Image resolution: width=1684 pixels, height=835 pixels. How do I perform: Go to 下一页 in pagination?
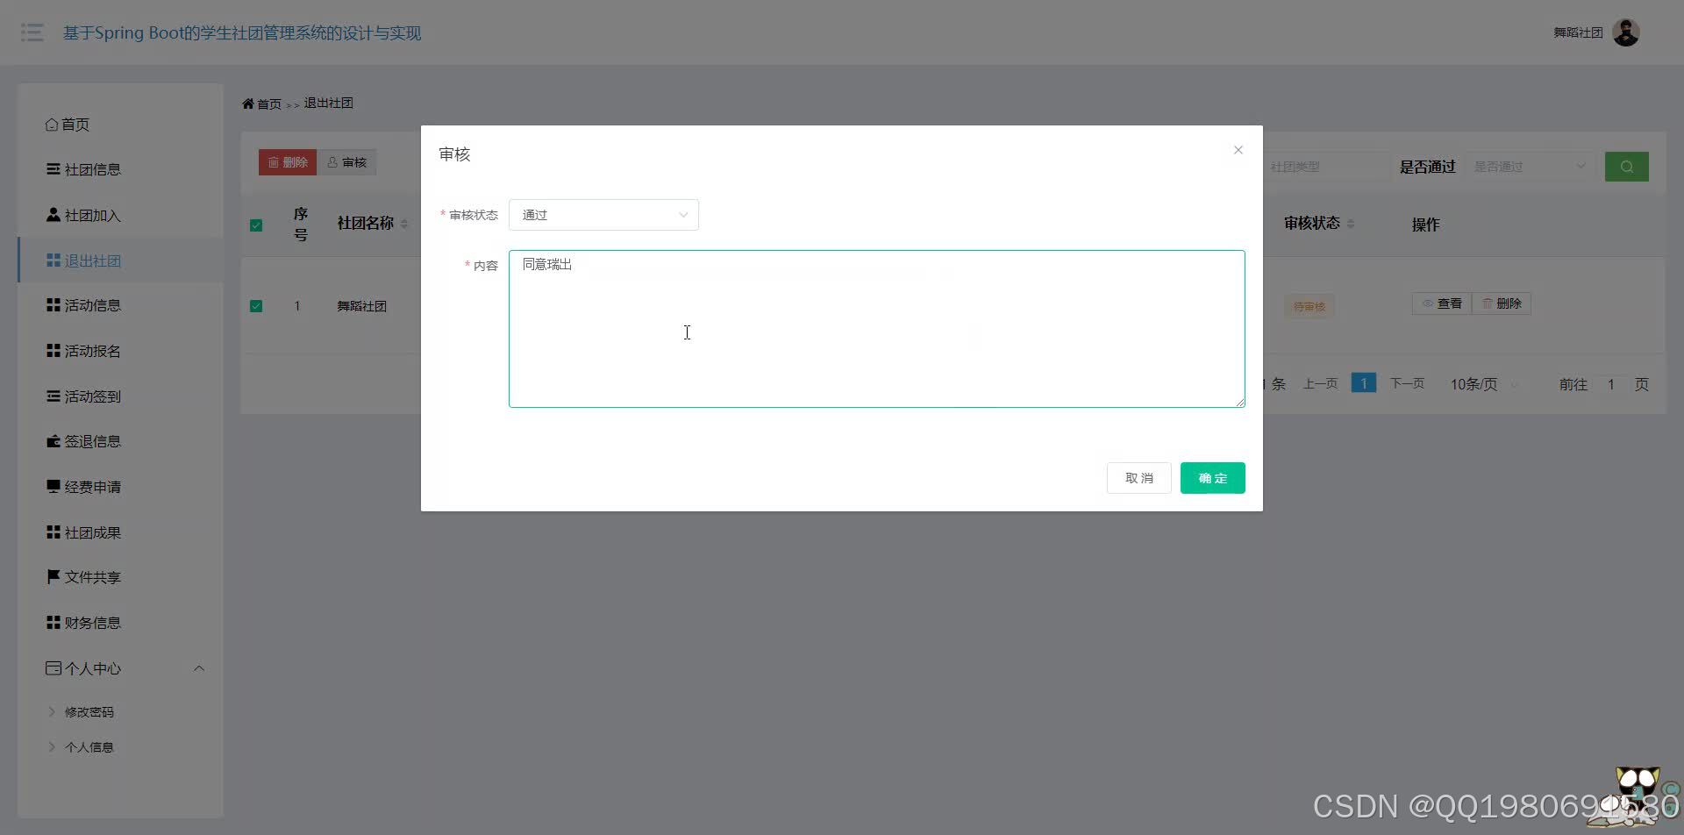pos(1408,384)
